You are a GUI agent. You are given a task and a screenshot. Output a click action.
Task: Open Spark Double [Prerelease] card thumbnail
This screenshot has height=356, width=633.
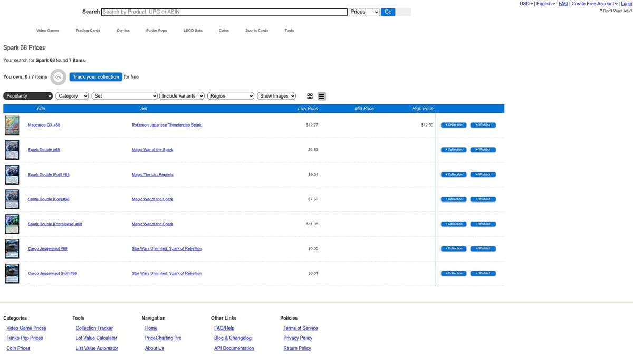pyautogui.click(x=12, y=224)
